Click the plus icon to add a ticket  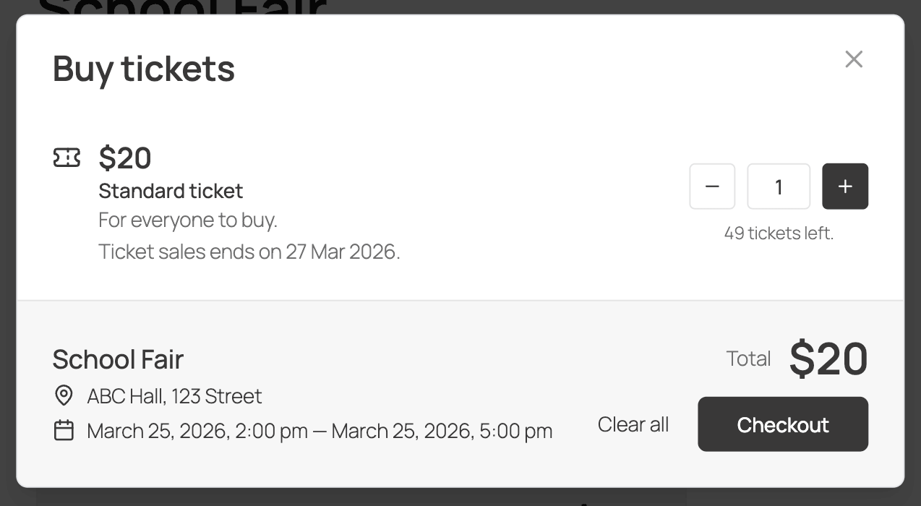844,186
